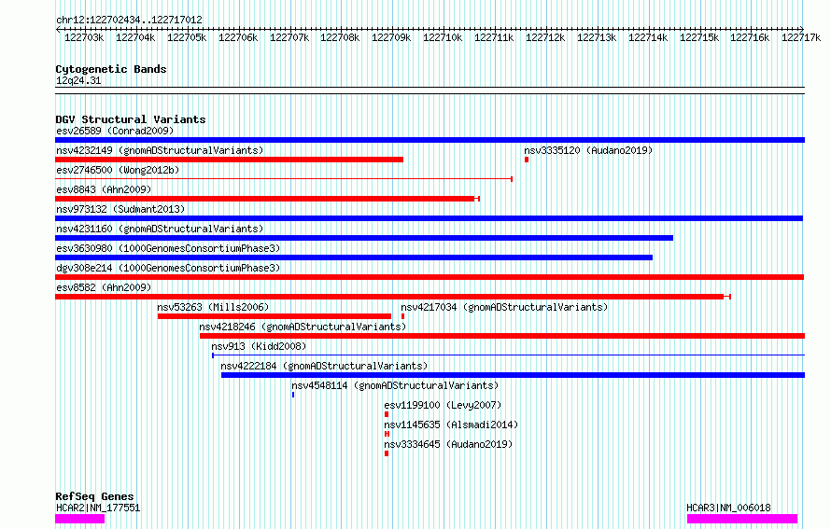Open nsv4231160 (gnomADStructuralVariants) label
This screenshot has height=529, width=831.
(x=160, y=229)
